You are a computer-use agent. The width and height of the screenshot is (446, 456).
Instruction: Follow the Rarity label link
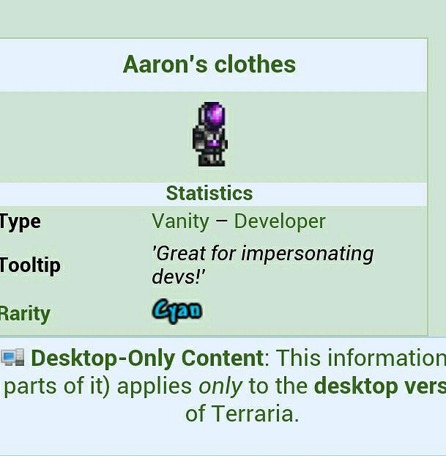click(x=25, y=314)
